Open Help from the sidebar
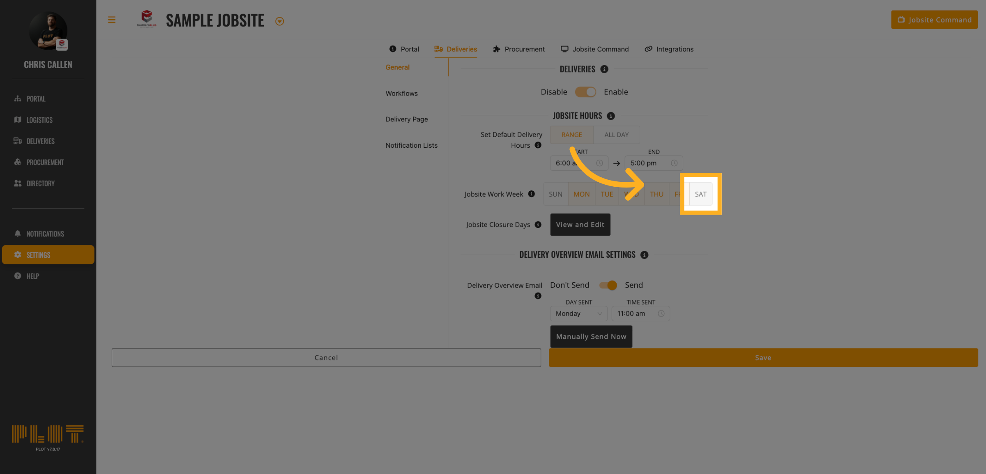 tap(33, 276)
